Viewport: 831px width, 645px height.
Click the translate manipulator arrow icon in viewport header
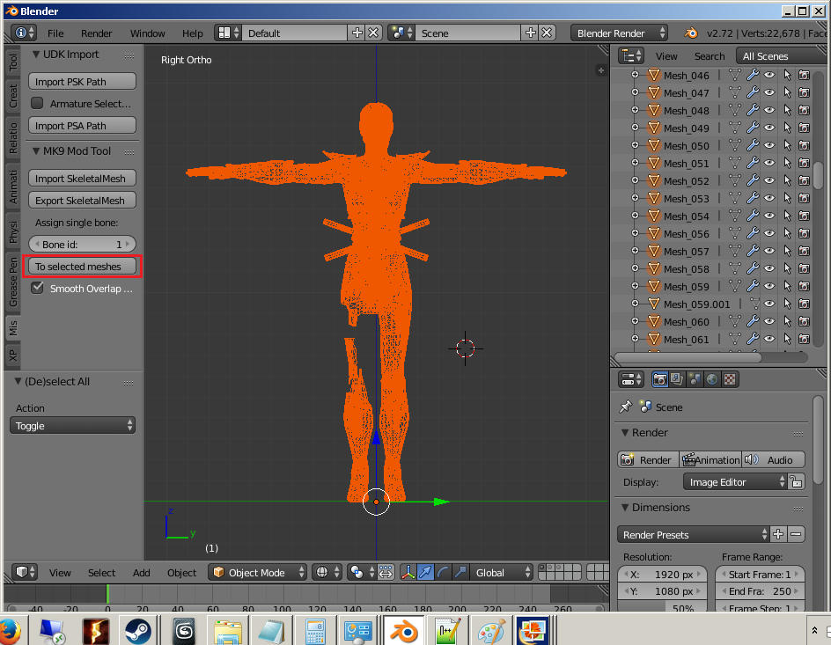coord(425,572)
